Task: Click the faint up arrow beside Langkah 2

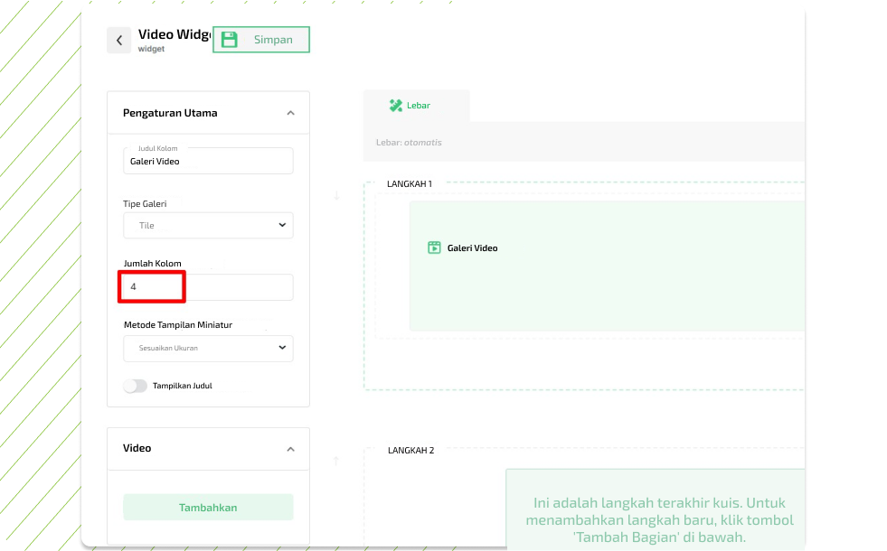Action: [336, 461]
